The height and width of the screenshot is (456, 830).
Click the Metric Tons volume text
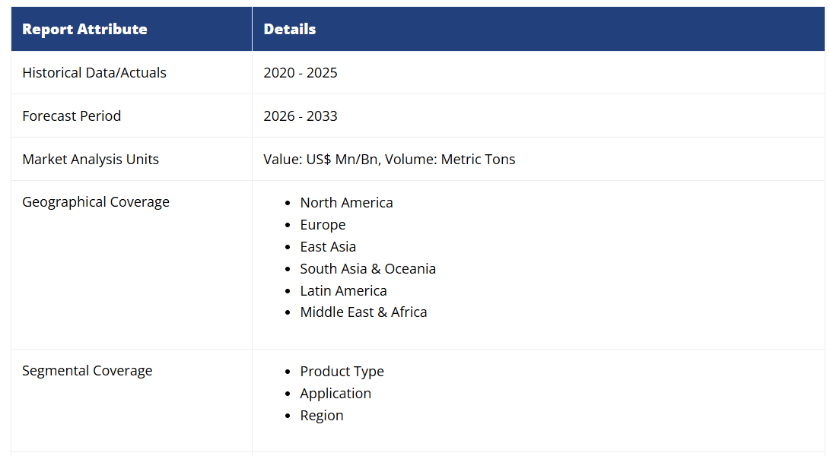coord(478,160)
